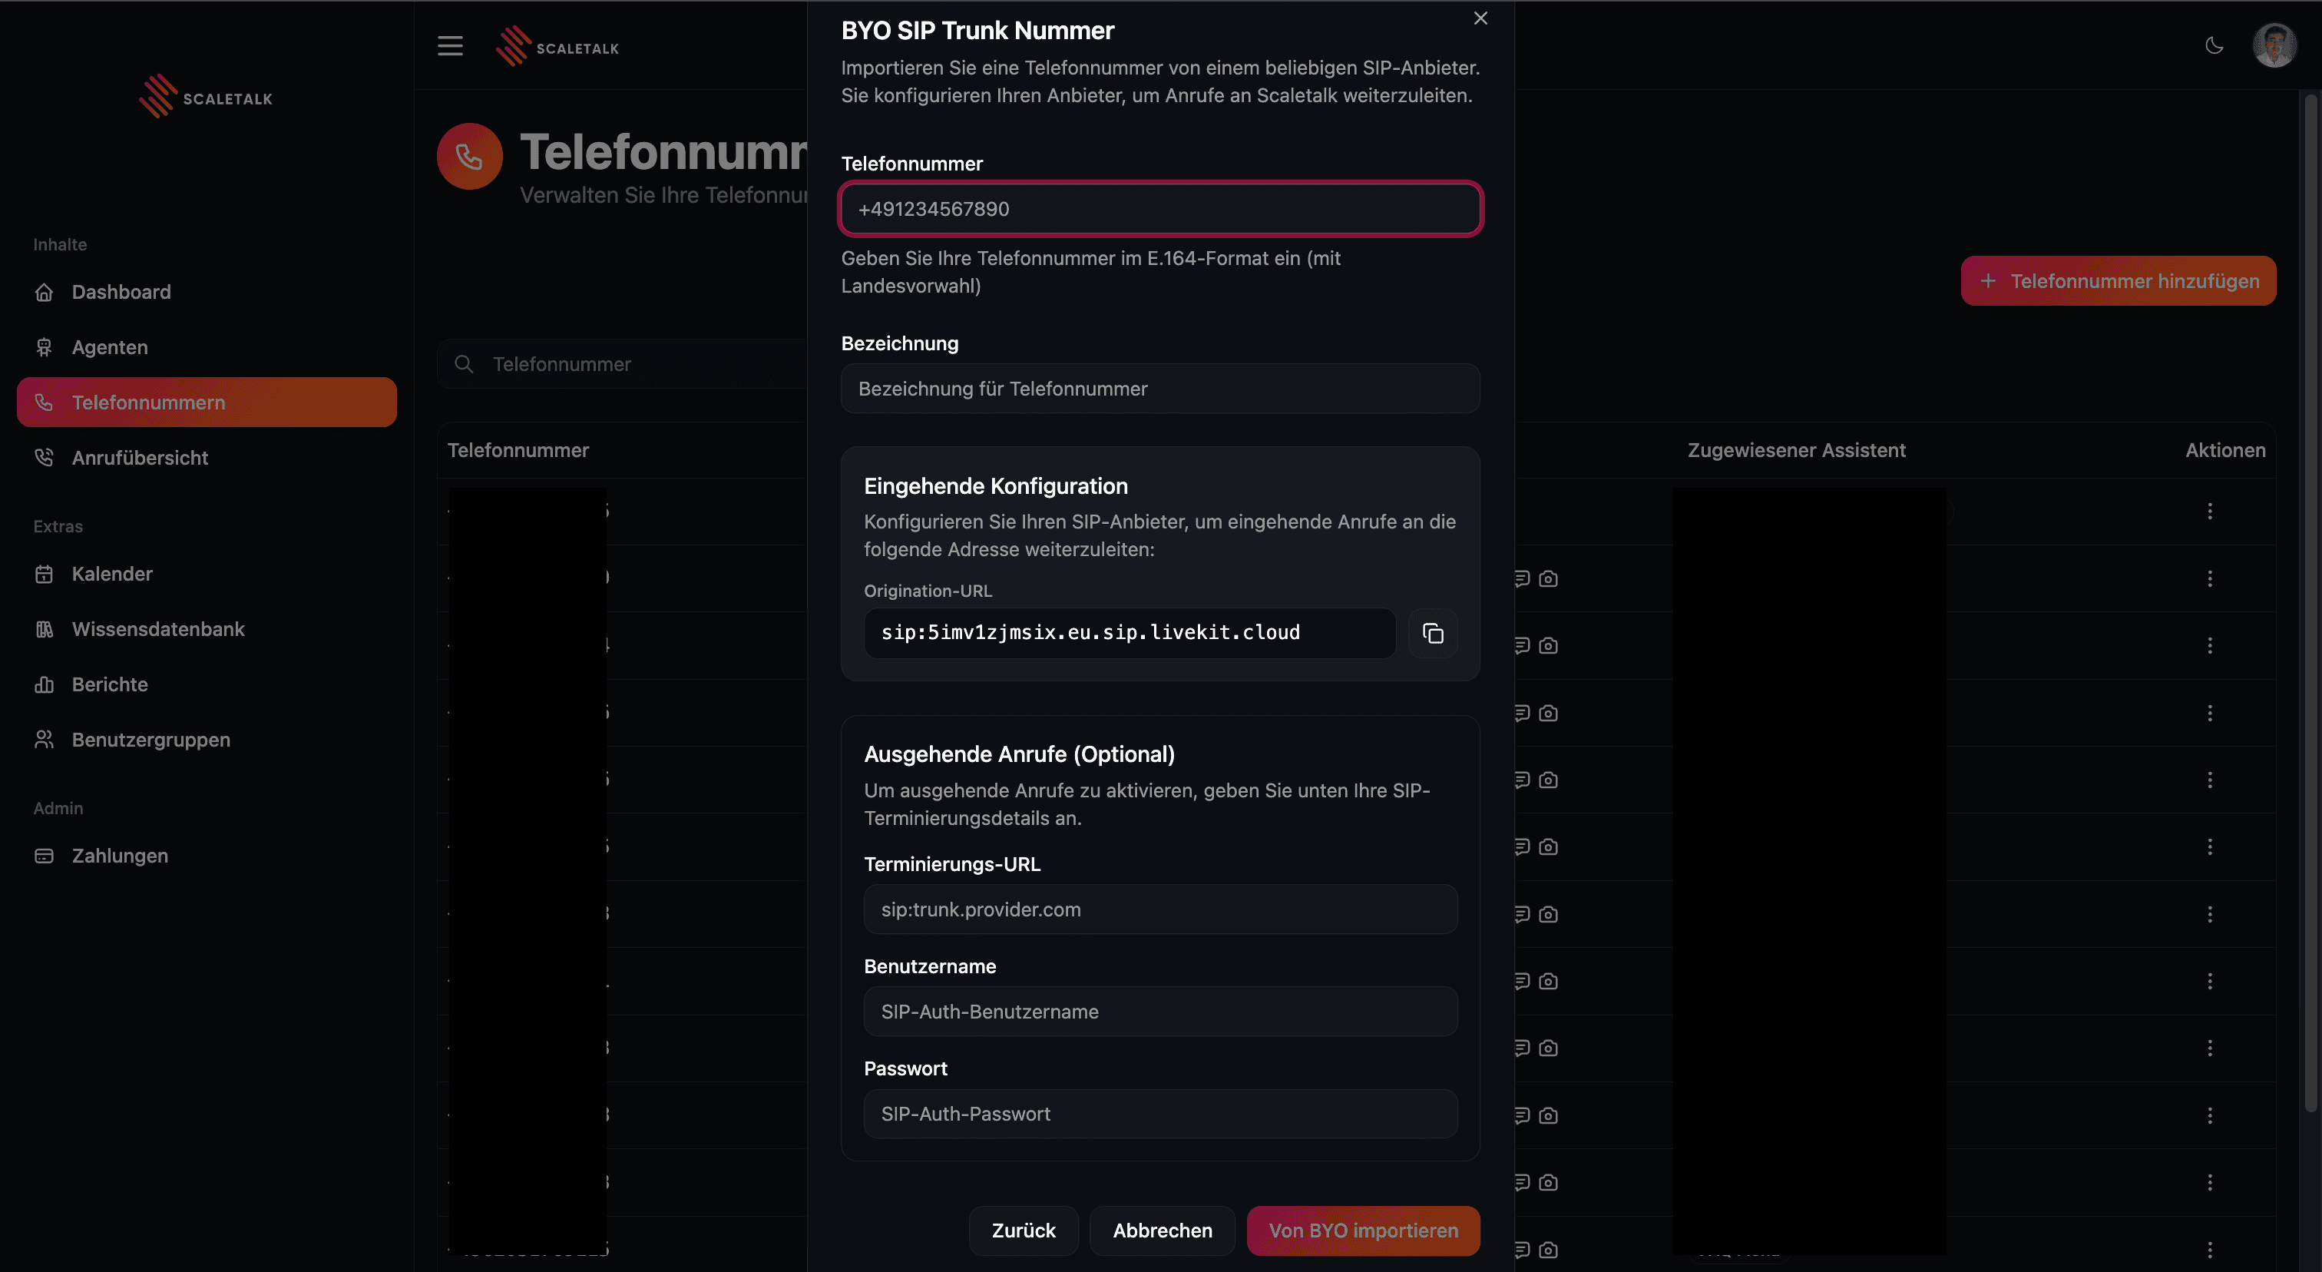2322x1272 pixels.
Task: Collapse sidebar with hamburger menu icon
Action: 450,46
